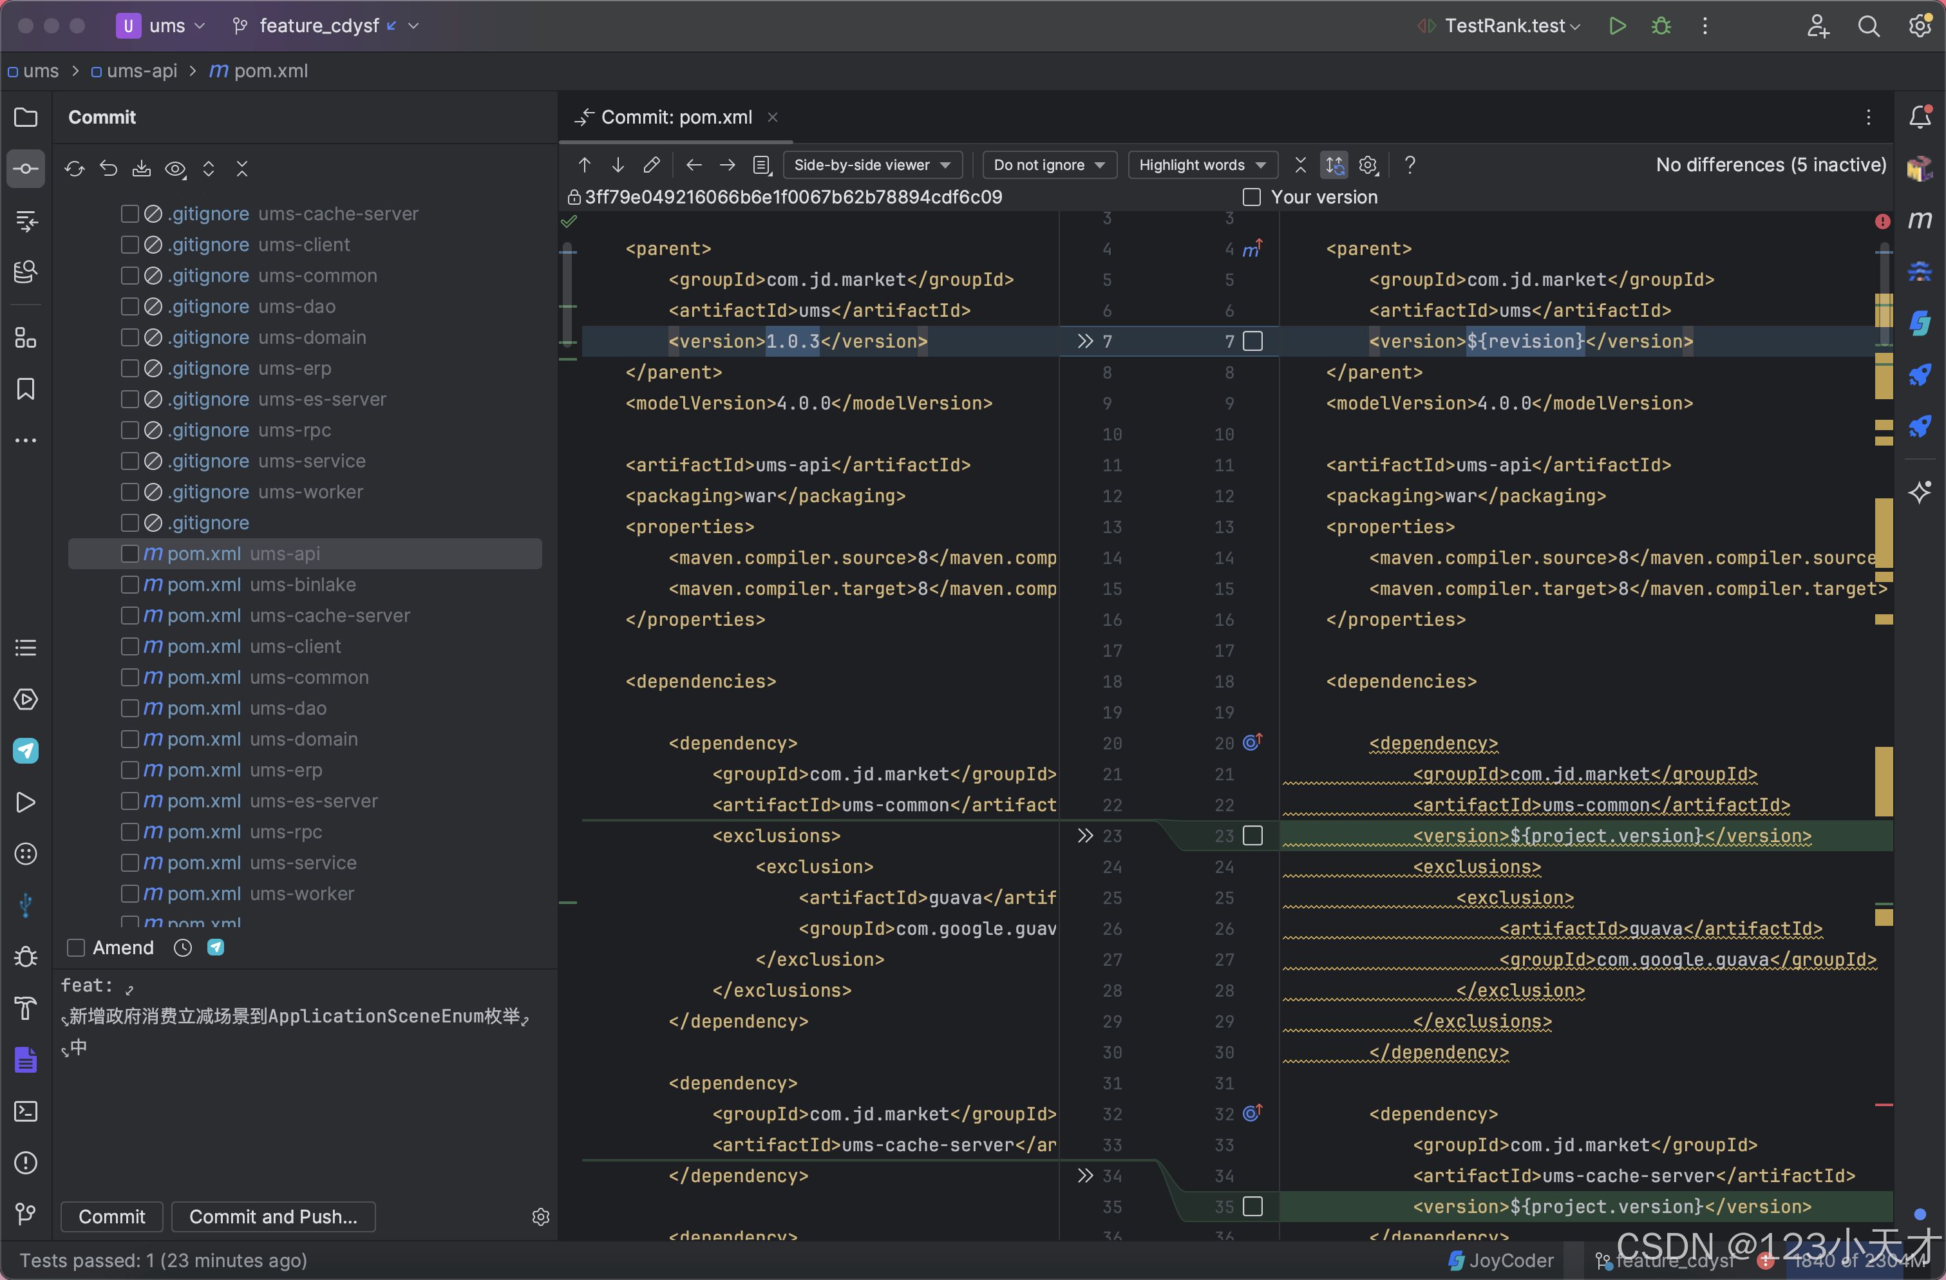The width and height of the screenshot is (1946, 1280).
Task: Enable the Your version checkbox
Action: click(x=1251, y=197)
